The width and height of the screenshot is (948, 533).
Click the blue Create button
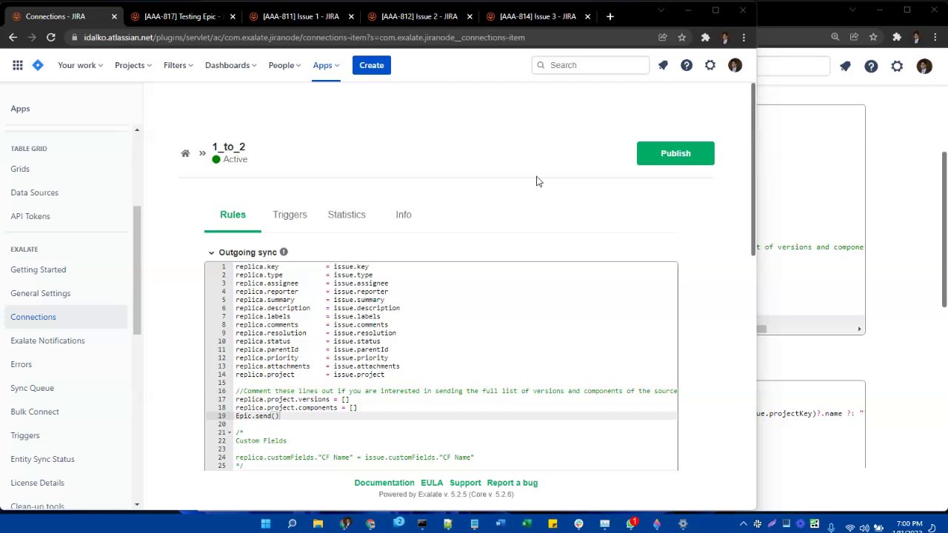click(372, 65)
